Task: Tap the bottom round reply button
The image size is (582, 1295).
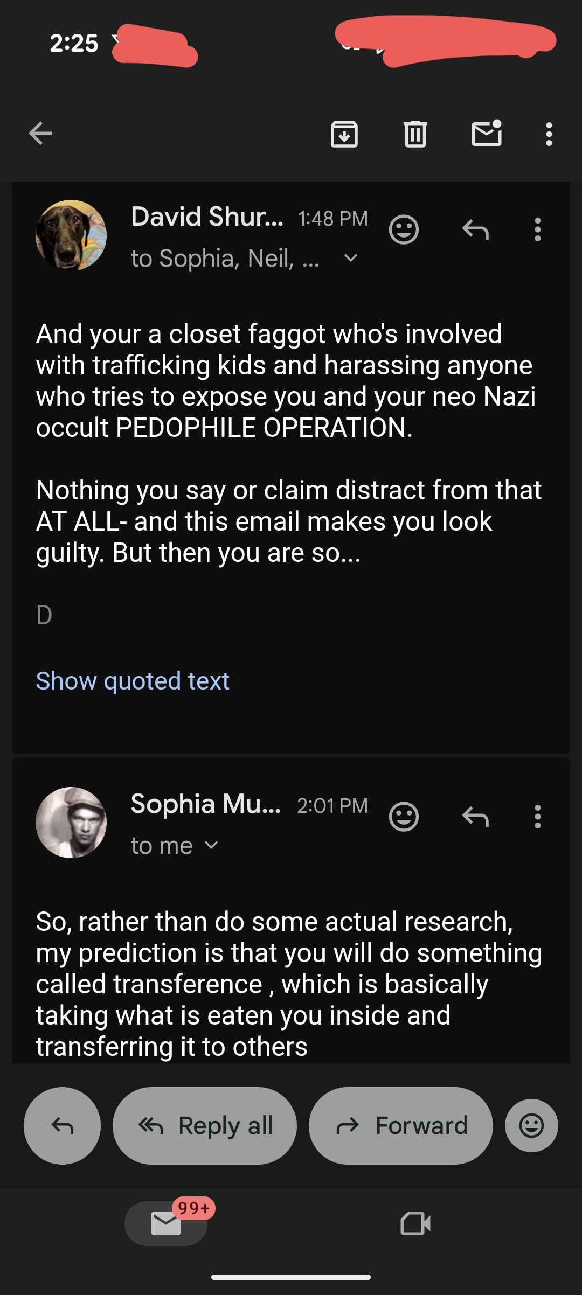Action: tap(62, 1126)
